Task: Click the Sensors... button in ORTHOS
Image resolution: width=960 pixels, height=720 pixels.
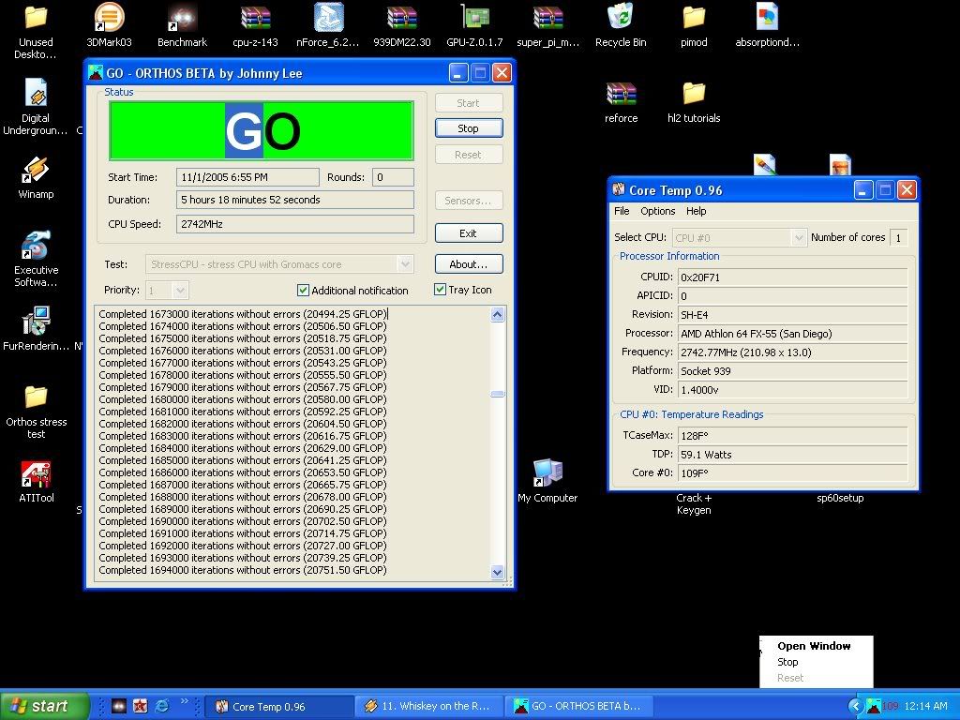Action: (469, 201)
